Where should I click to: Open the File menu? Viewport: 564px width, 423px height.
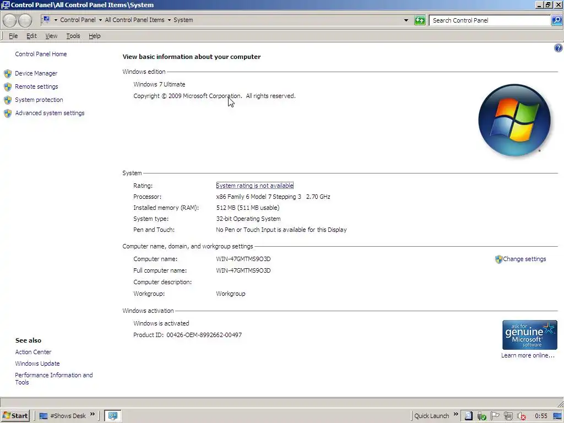[x=13, y=36]
